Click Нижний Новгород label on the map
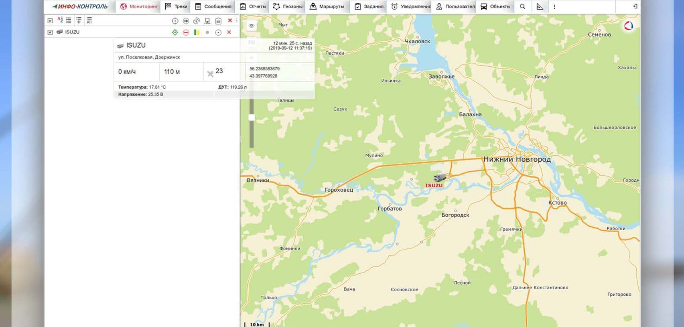684x327 pixels. tap(517, 159)
